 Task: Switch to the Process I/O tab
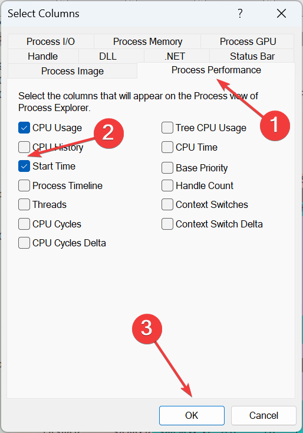[x=51, y=41]
